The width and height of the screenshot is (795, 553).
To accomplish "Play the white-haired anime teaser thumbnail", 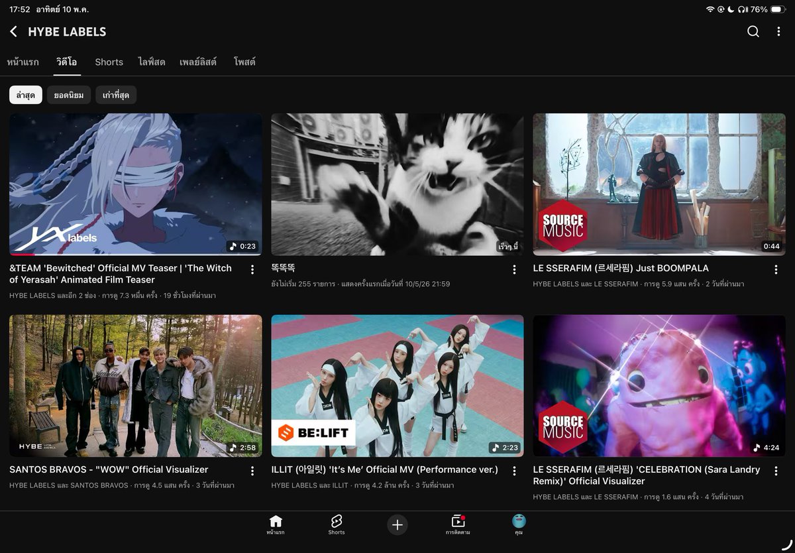I will point(136,184).
